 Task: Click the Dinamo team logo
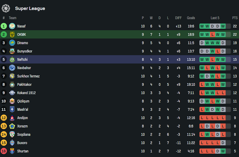pyautogui.click(x=12, y=43)
